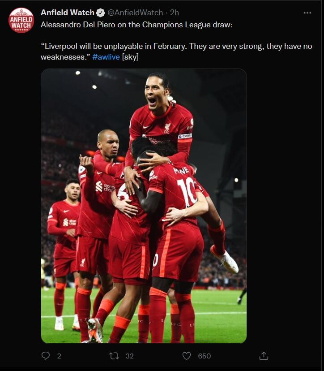
Task: Open the Anfield Watch display name
Action: 68,13
